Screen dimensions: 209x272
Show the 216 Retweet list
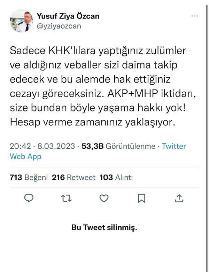tap(73, 177)
